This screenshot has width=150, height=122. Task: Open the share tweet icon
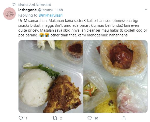[124, 118]
